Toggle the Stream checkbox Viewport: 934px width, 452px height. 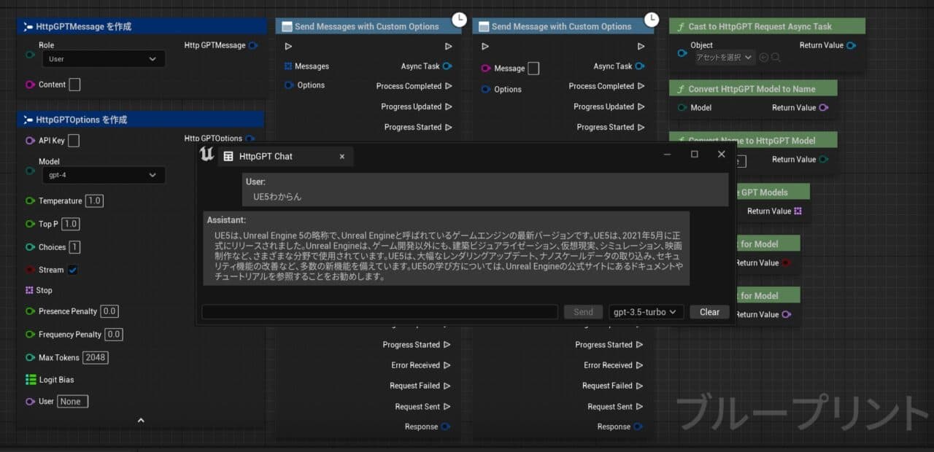pos(73,270)
